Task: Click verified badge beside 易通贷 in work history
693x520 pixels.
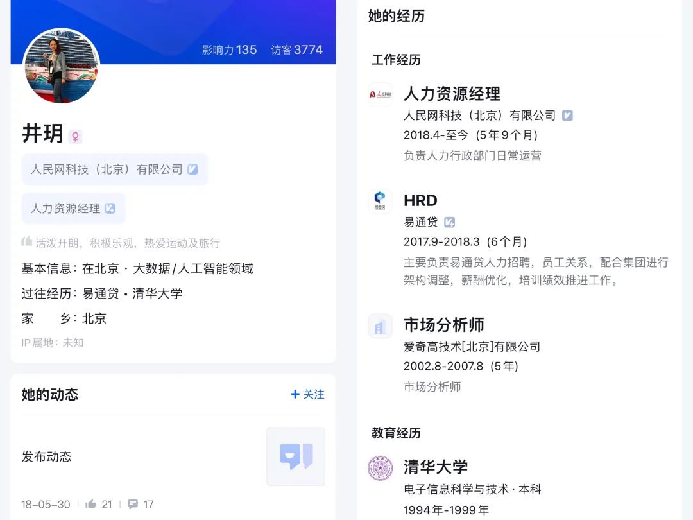Action: pyautogui.click(x=449, y=222)
